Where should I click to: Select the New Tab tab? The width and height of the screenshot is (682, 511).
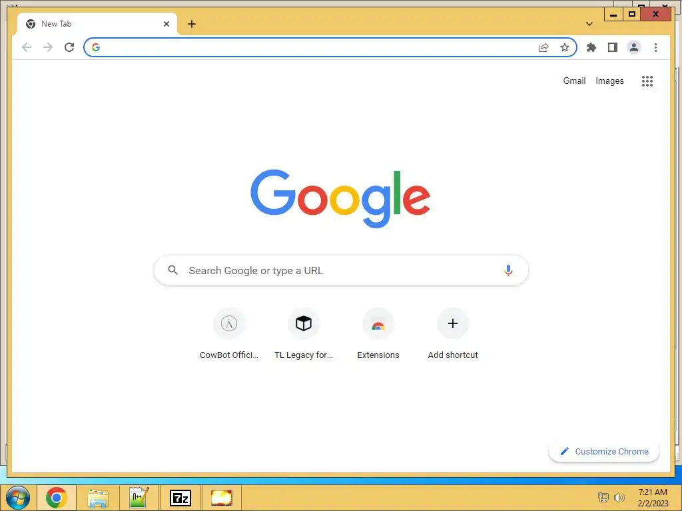[x=97, y=24]
